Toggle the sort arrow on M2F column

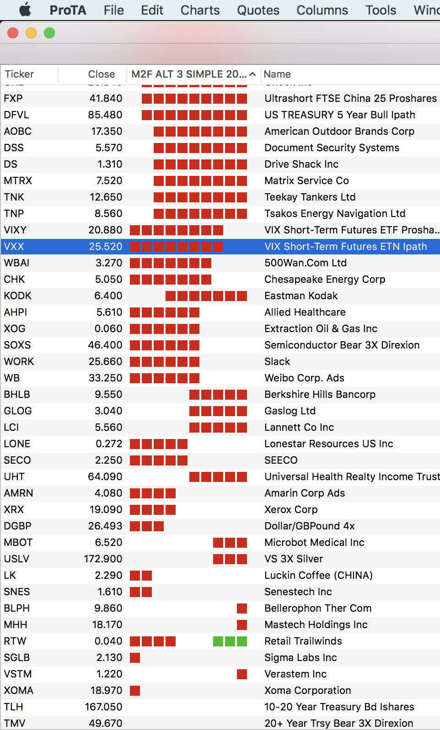252,74
